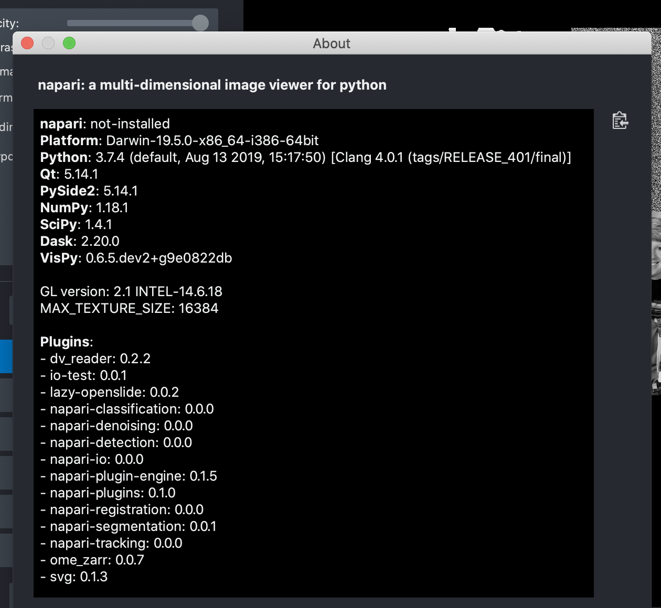Click the 'Plugins:' heading
661x608 pixels.
(67, 342)
